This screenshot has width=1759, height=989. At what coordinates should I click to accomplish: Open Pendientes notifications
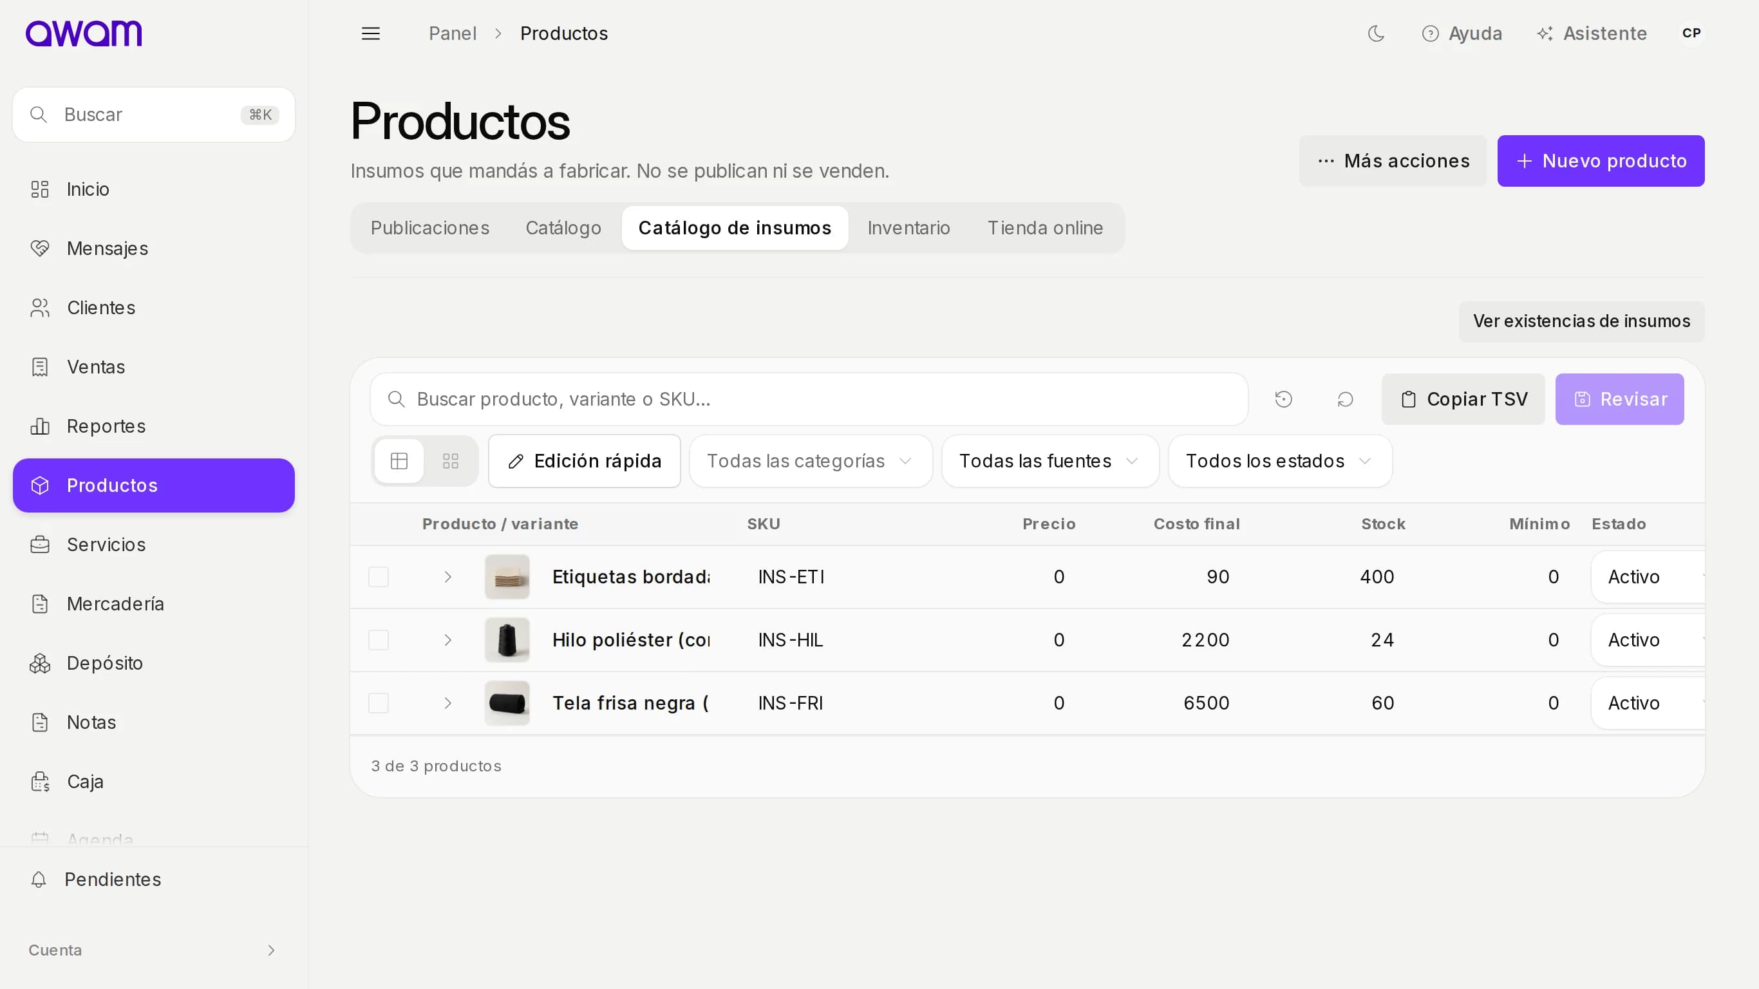click(154, 879)
